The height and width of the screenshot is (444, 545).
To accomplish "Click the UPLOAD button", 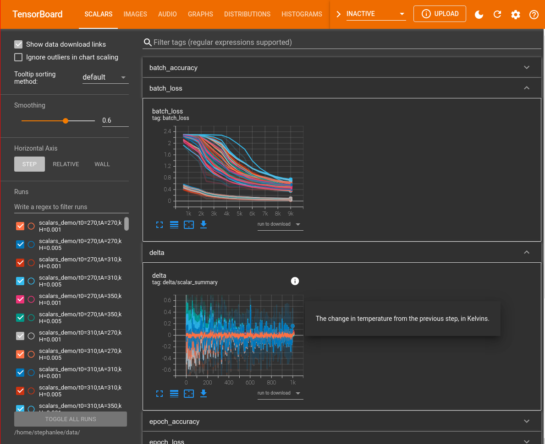I will [440, 14].
